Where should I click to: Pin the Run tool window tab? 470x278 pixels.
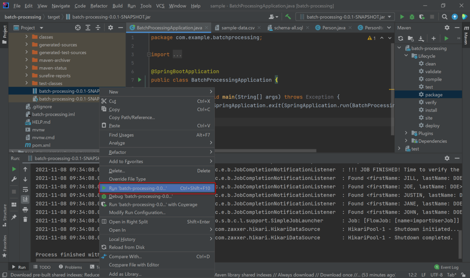point(14,217)
